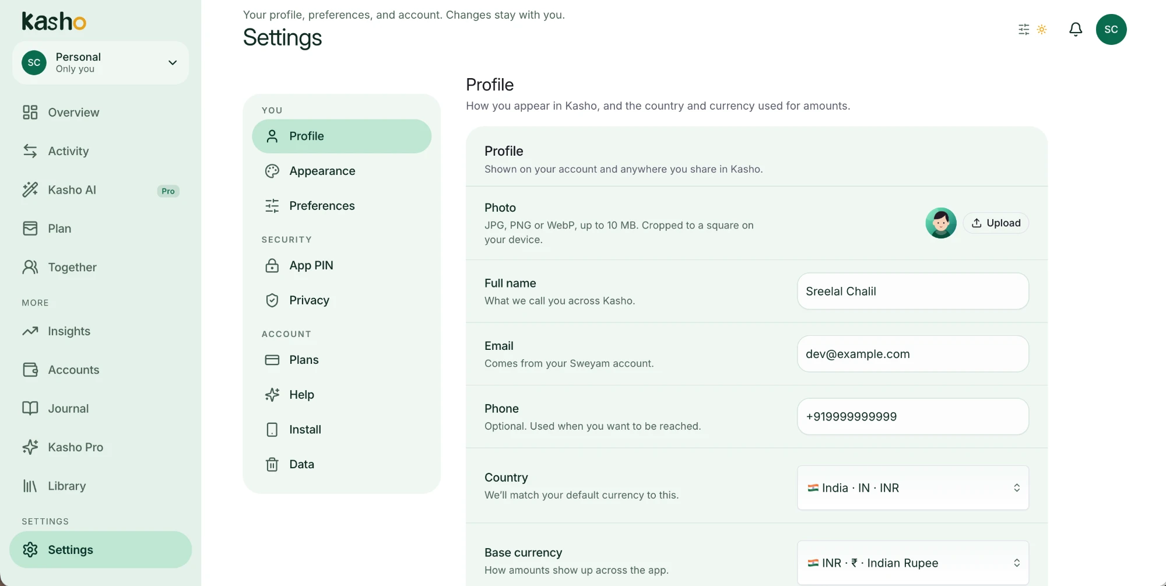1166x586 pixels.
Task: Click the Insights trend icon
Action: pyautogui.click(x=30, y=331)
